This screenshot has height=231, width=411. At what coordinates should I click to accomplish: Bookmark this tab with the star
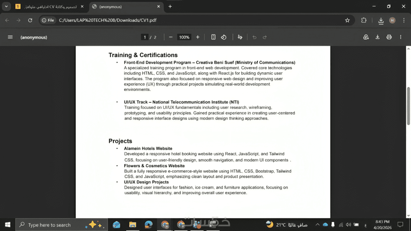[347, 20]
